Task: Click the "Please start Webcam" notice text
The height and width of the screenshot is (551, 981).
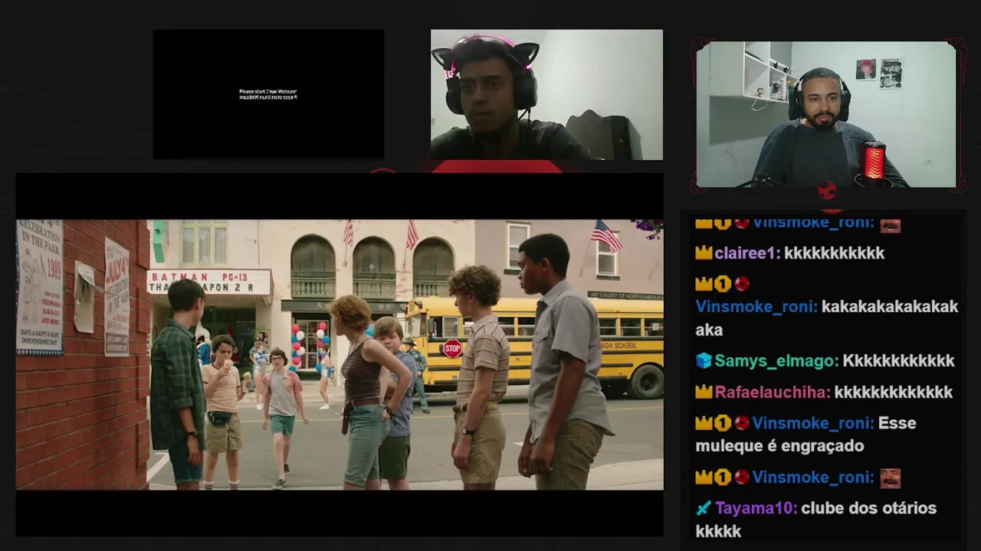Action: pyautogui.click(x=267, y=94)
